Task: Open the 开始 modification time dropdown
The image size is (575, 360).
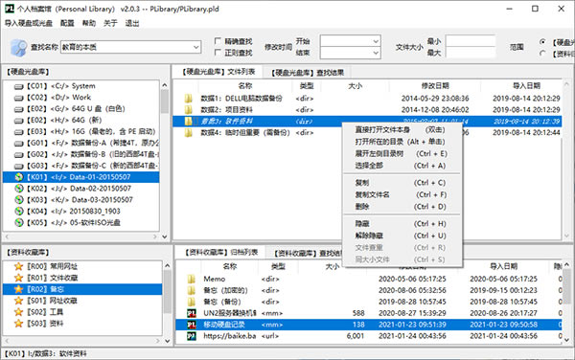Action: point(376,41)
